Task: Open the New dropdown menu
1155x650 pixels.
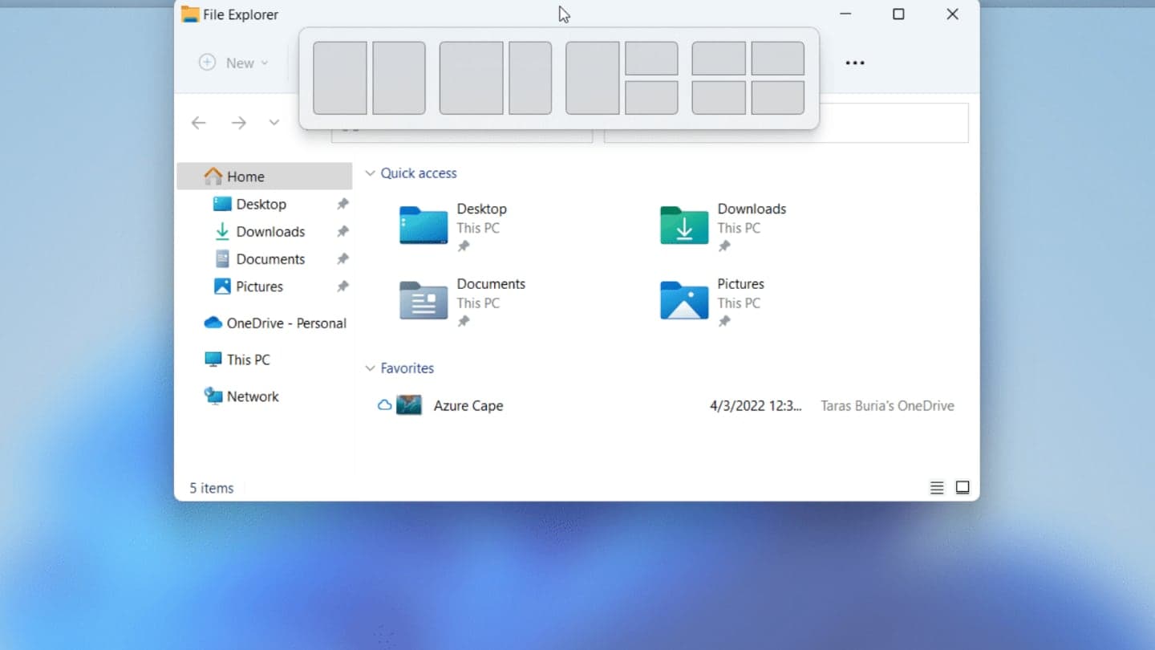Action: [x=233, y=63]
